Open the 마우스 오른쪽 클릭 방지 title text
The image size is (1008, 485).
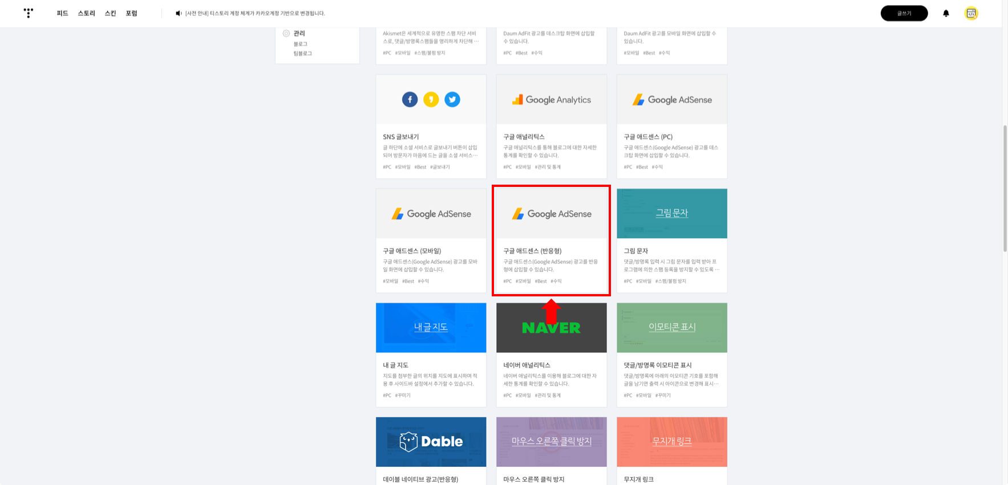coord(533,479)
